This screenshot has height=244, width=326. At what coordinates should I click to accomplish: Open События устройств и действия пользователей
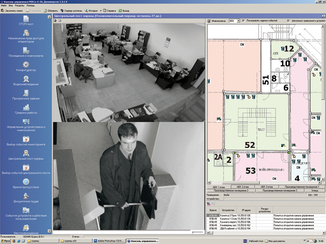point(26,214)
